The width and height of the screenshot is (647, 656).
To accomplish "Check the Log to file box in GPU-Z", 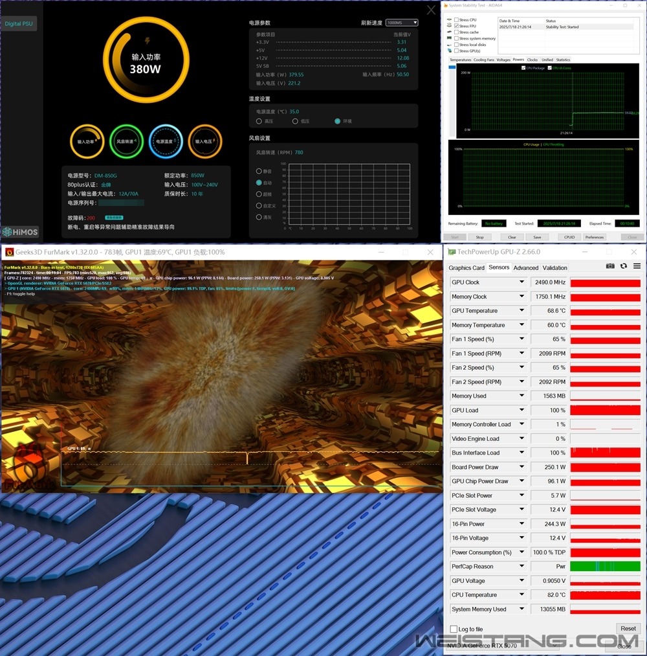I will (454, 629).
